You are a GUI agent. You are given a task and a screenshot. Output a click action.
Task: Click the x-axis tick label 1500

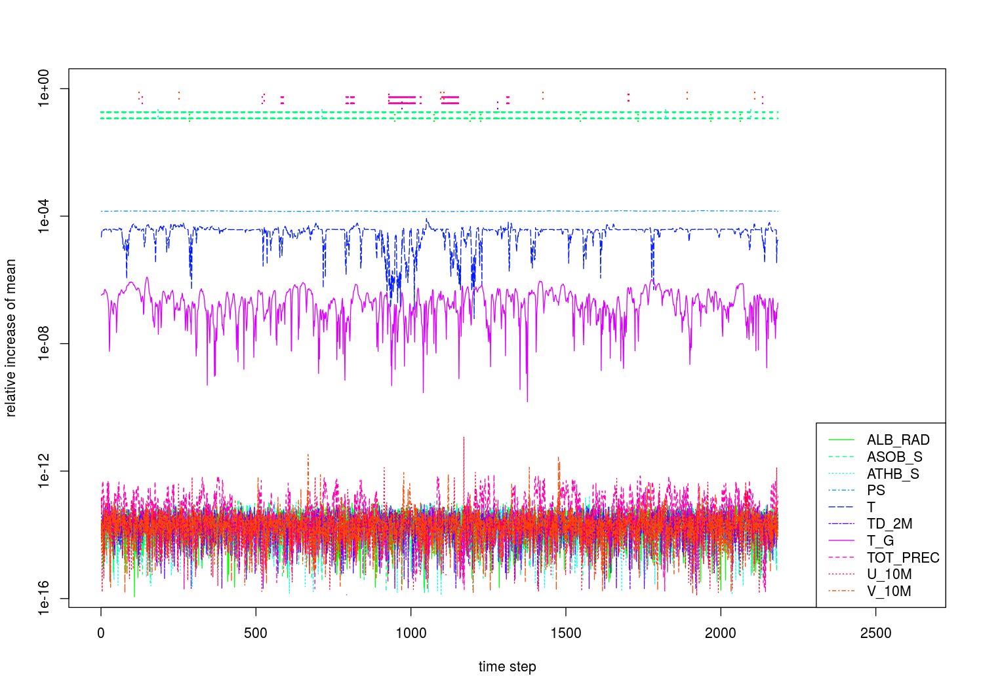tap(566, 633)
